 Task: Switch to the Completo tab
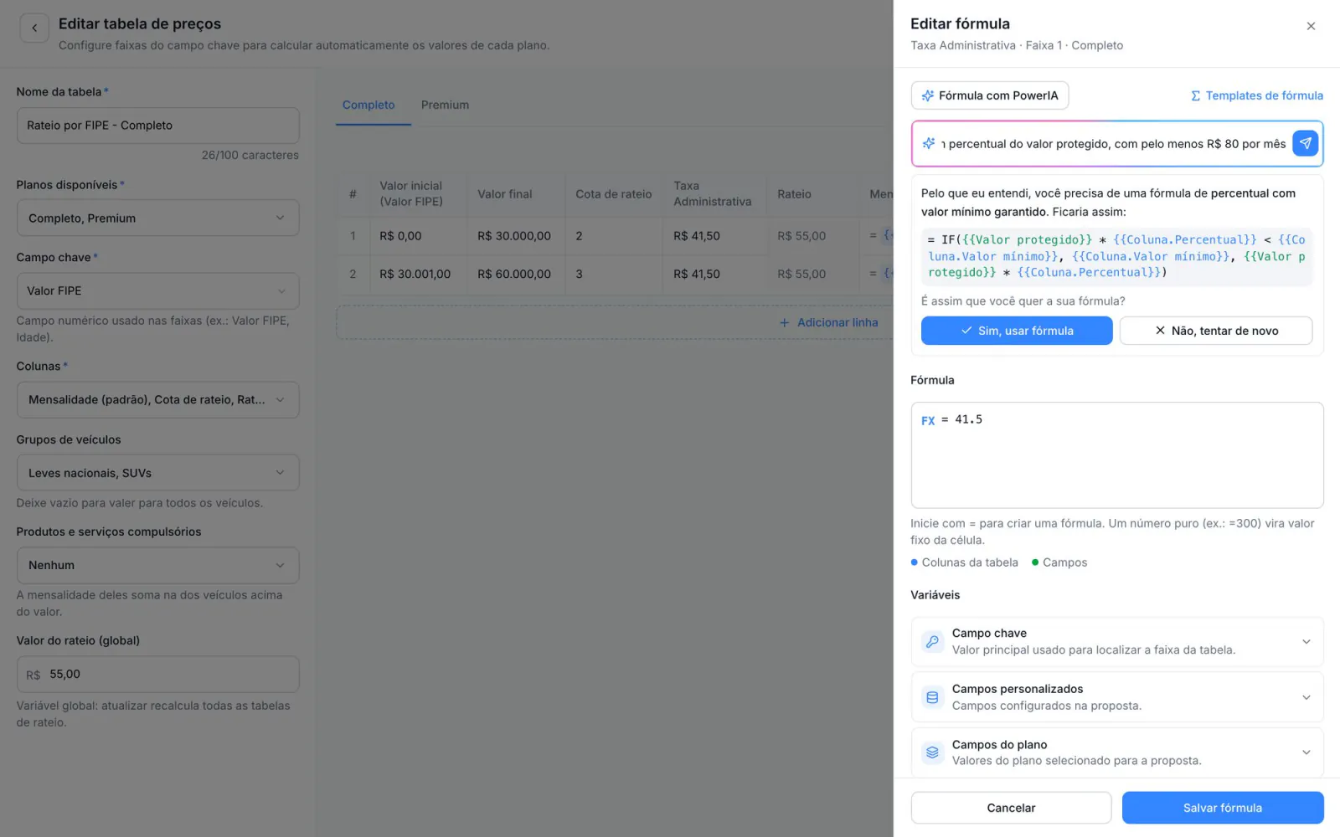point(368,105)
